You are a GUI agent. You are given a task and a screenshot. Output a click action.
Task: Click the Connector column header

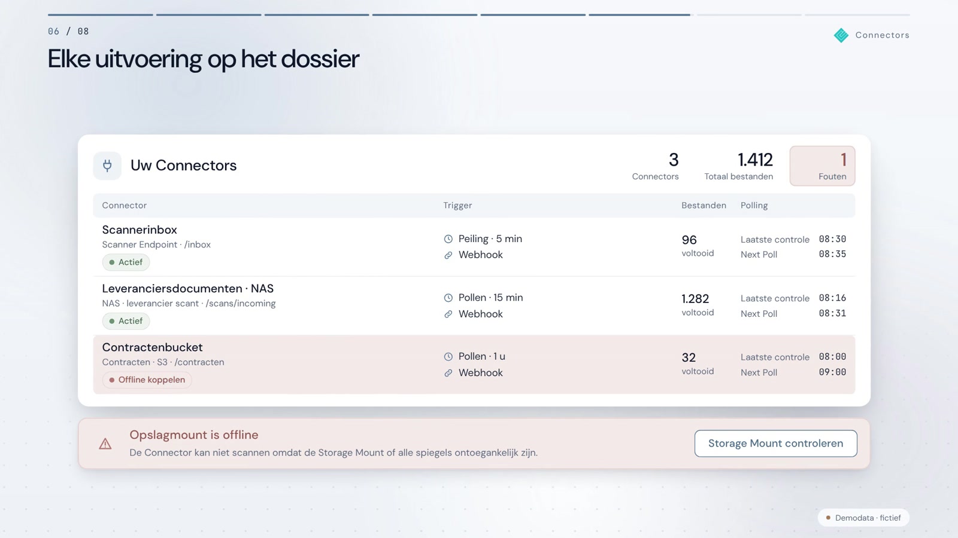(x=125, y=206)
